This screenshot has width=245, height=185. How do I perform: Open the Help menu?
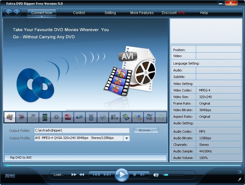204,13
